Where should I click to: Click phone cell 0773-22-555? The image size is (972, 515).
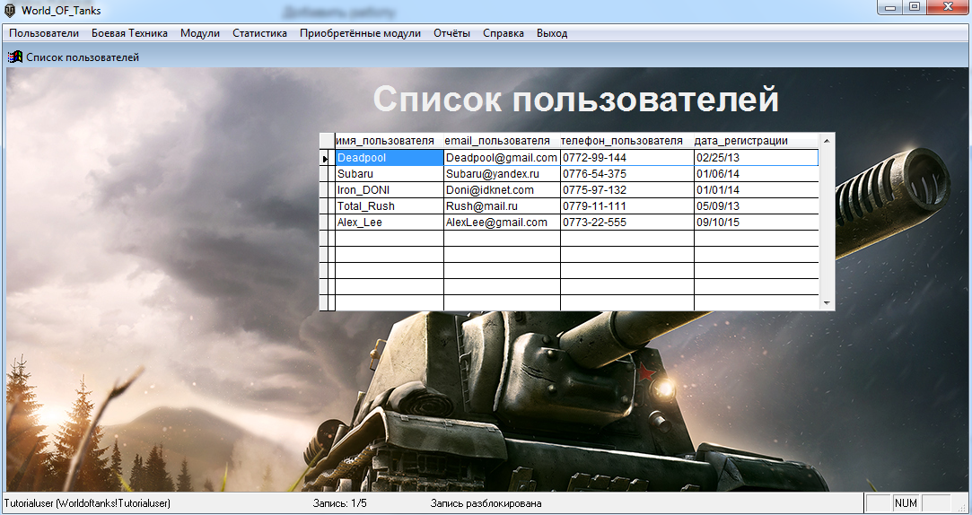627,223
